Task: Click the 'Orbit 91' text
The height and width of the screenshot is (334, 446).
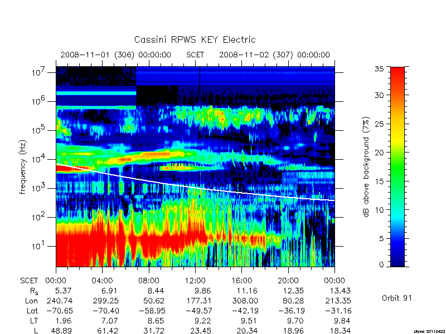Action: tap(397, 298)
